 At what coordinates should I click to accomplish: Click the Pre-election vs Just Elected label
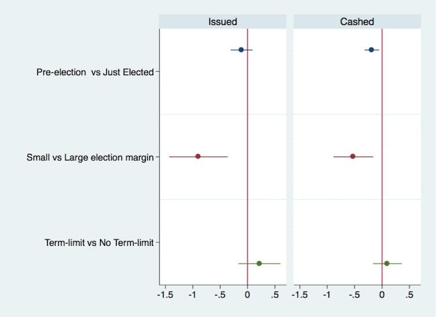coord(95,72)
